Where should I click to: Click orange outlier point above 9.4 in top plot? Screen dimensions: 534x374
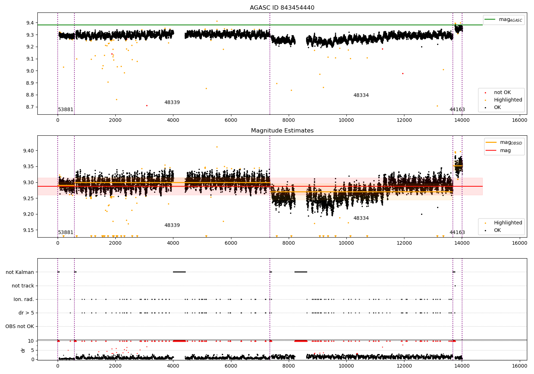[217, 21]
